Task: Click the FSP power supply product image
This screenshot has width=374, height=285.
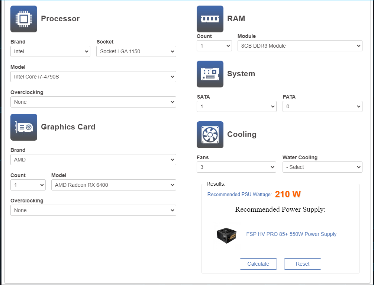Action: (x=226, y=234)
